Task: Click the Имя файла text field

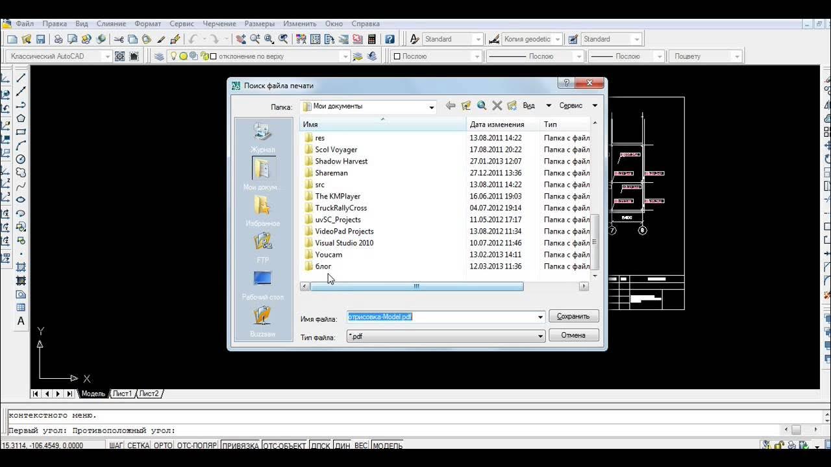Action: click(x=441, y=317)
